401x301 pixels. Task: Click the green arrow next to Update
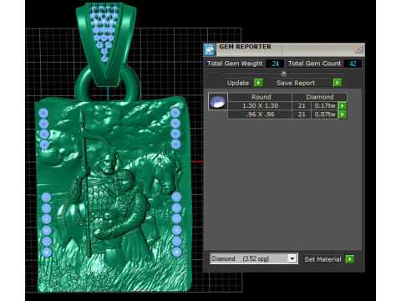[258, 83]
